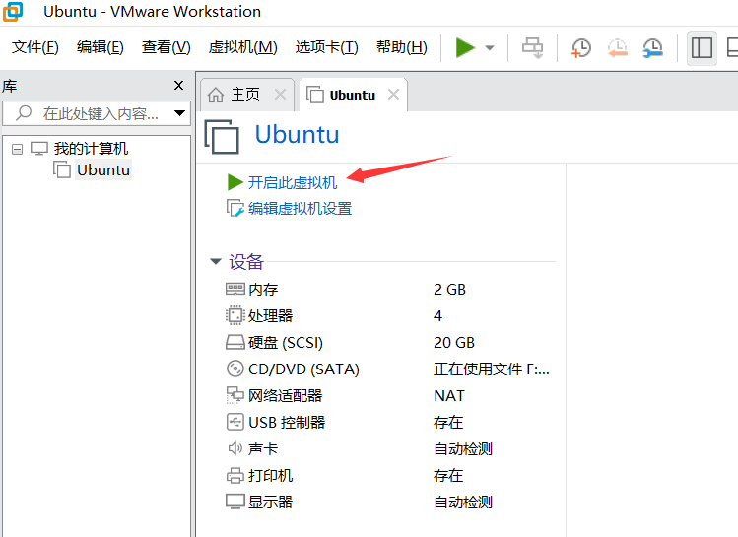Click the 硬盘 (SCSI) hard disk icon
738x537 pixels.
tap(235, 342)
